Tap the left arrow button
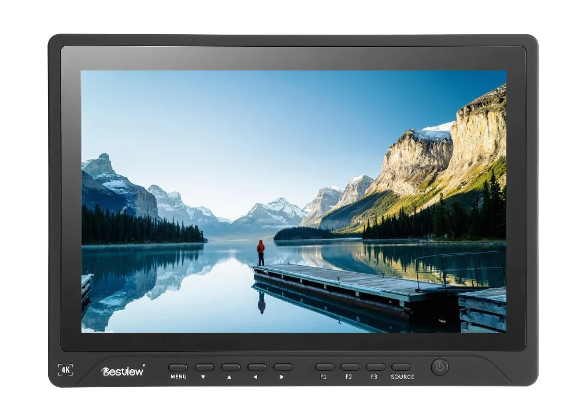The image size is (578, 420). tap(257, 367)
